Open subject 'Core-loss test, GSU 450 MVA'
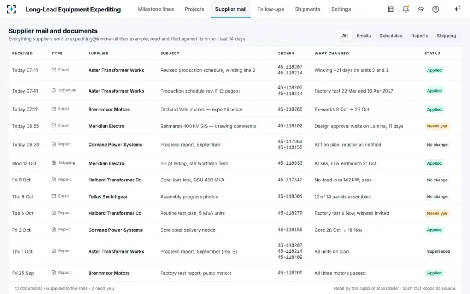 pyautogui.click(x=193, y=180)
